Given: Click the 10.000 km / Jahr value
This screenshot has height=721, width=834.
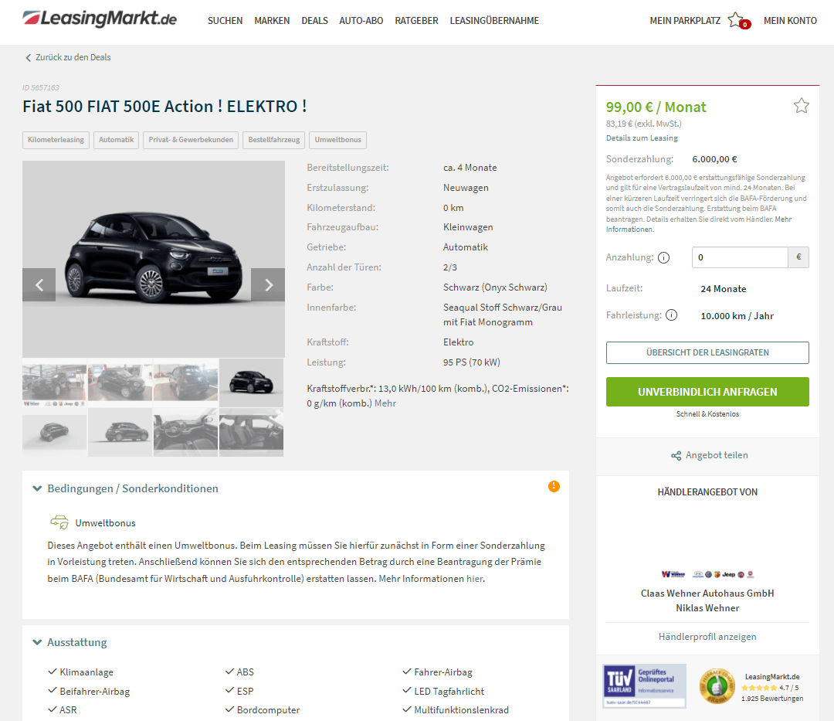Looking at the screenshot, I should pyautogui.click(x=737, y=316).
